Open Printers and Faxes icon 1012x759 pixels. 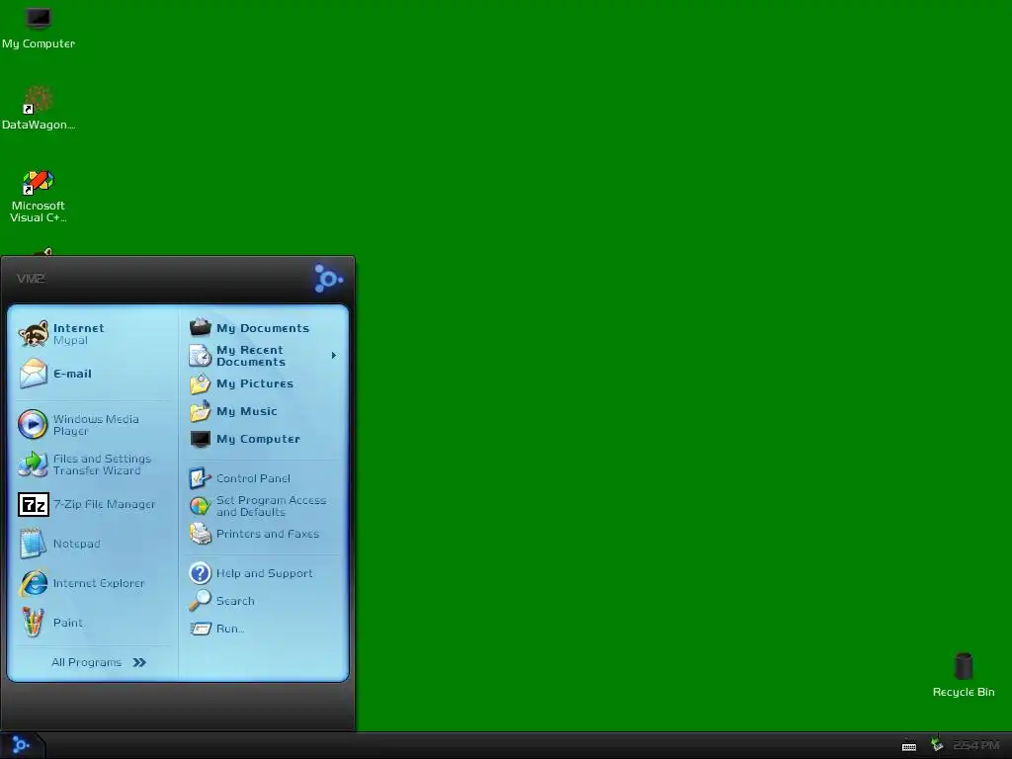(200, 534)
